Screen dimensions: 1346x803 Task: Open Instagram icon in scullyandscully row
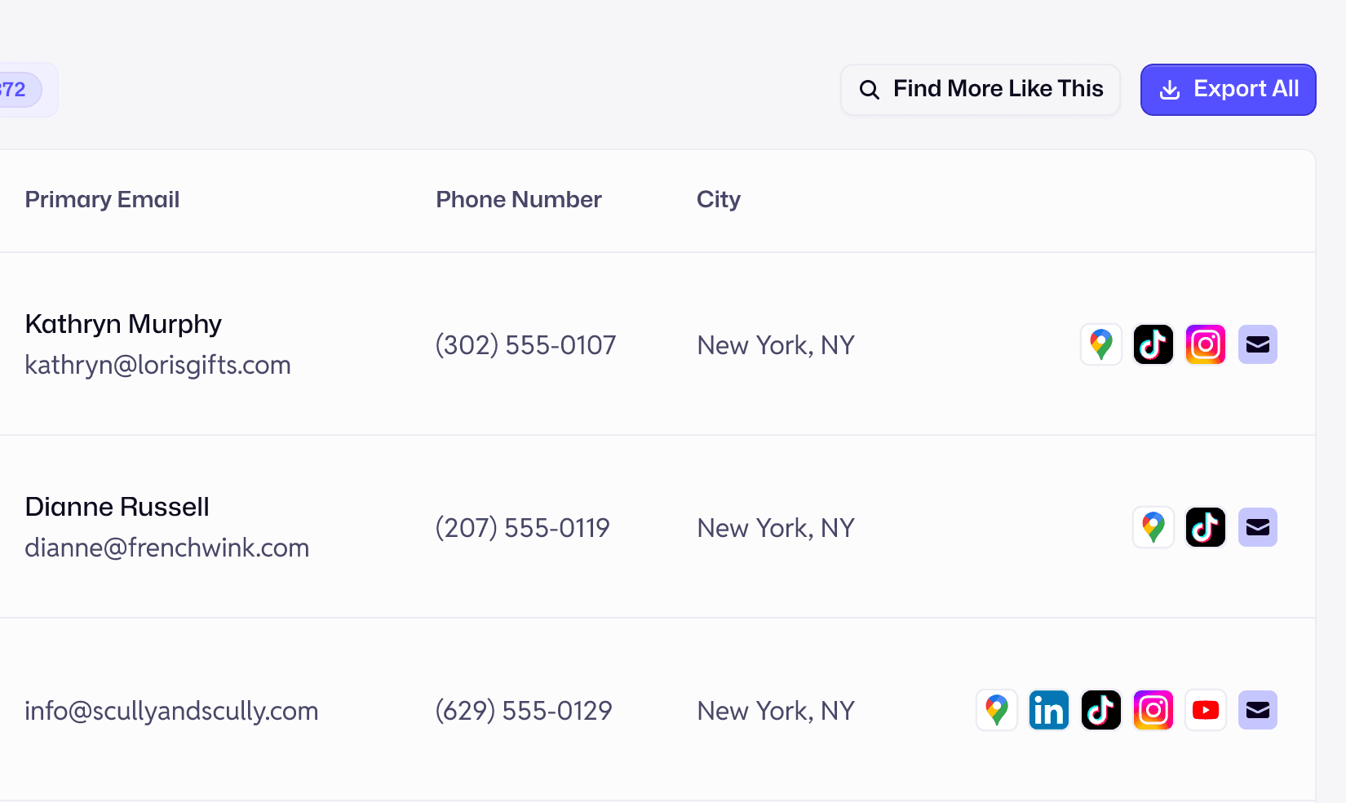coord(1153,710)
